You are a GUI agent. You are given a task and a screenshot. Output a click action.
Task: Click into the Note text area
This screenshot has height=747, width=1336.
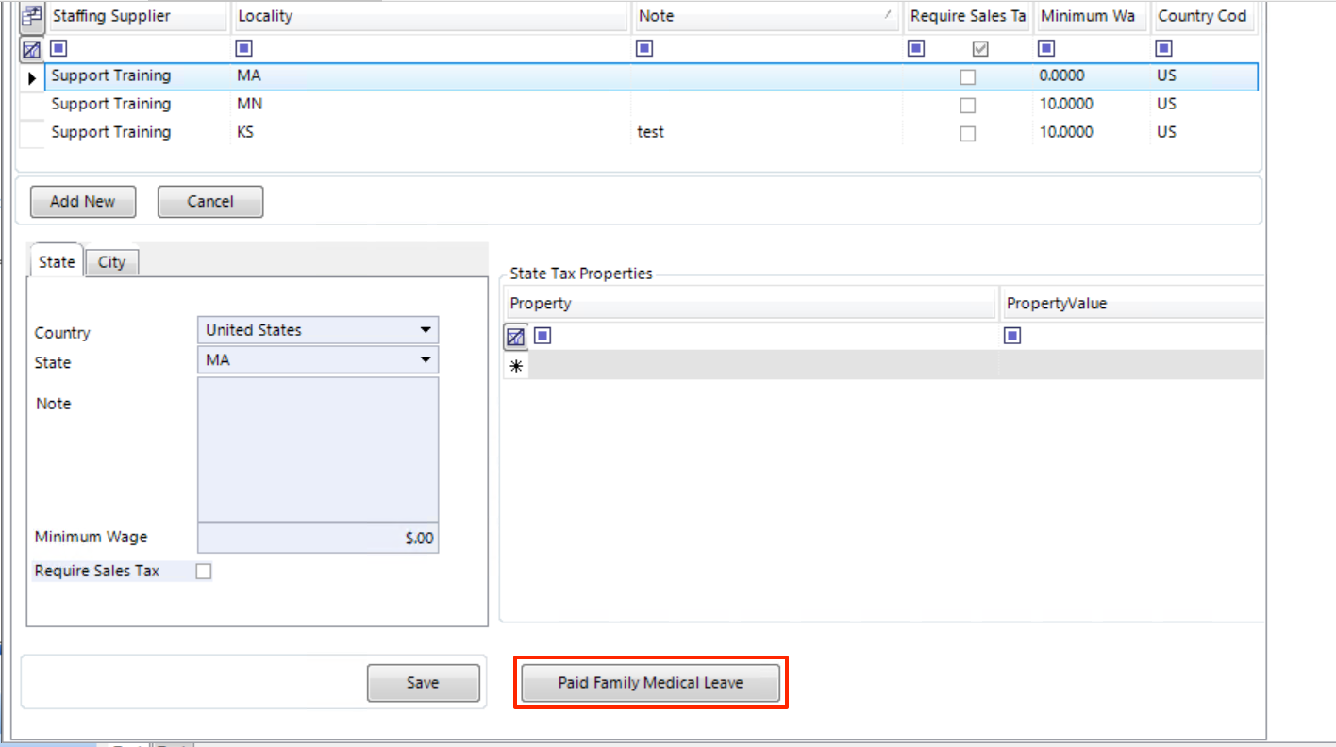coord(318,449)
